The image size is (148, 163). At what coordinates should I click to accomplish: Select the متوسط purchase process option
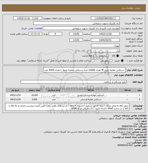pyautogui.click(x=111, y=61)
